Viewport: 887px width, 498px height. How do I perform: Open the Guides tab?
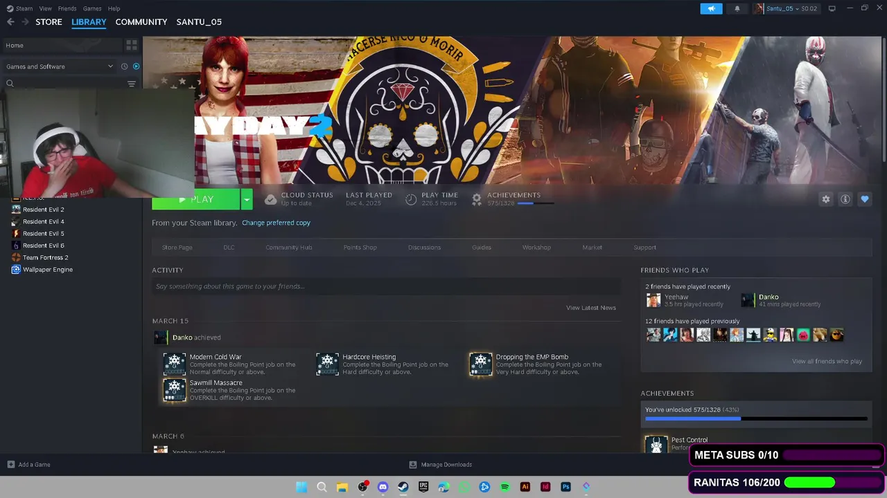(482, 248)
